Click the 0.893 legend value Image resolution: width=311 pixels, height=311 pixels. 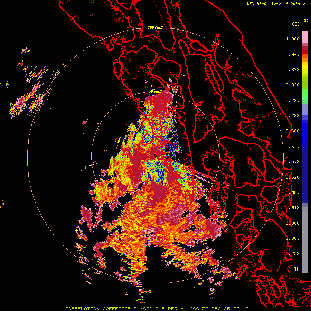(x=293, y=69)
